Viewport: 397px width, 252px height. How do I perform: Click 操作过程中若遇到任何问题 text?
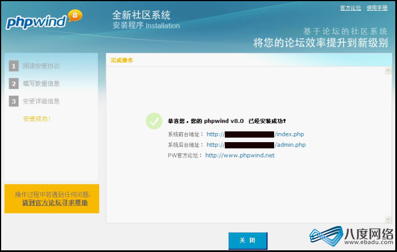(53, 194)
